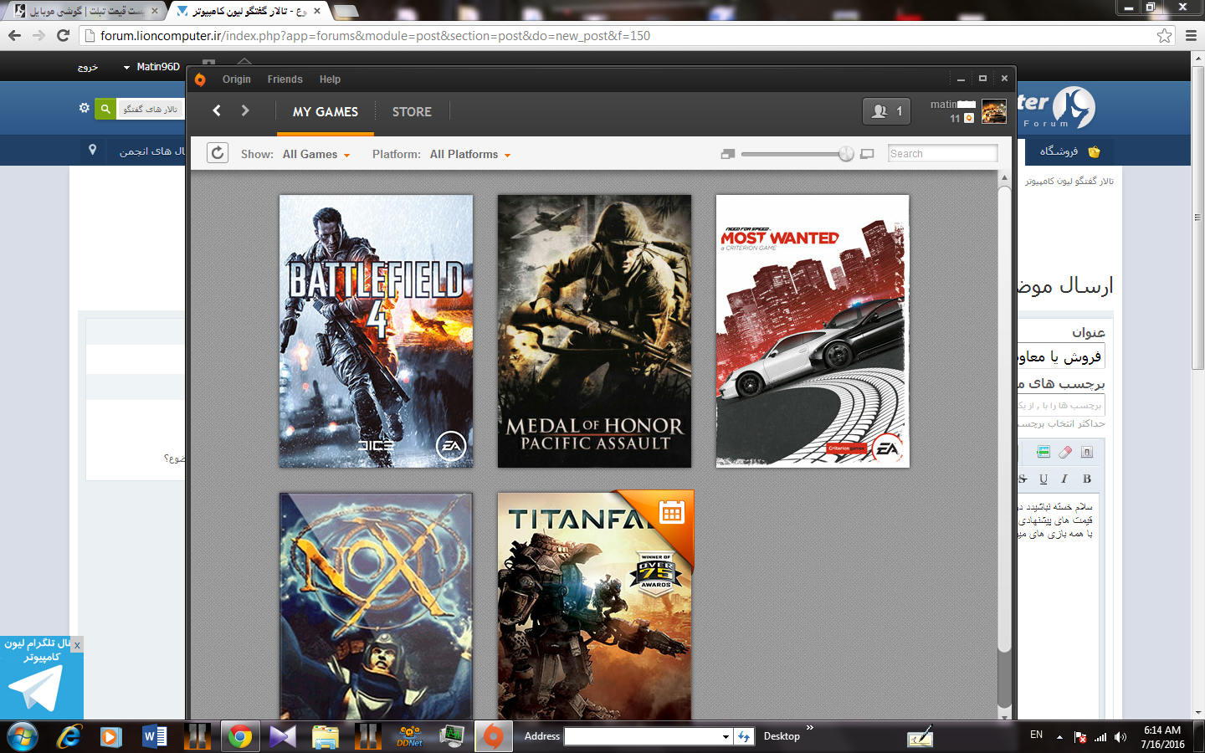1205x753 pixels.
Task: Switch to the MY GAMES tab
Action: click(326, 111)
